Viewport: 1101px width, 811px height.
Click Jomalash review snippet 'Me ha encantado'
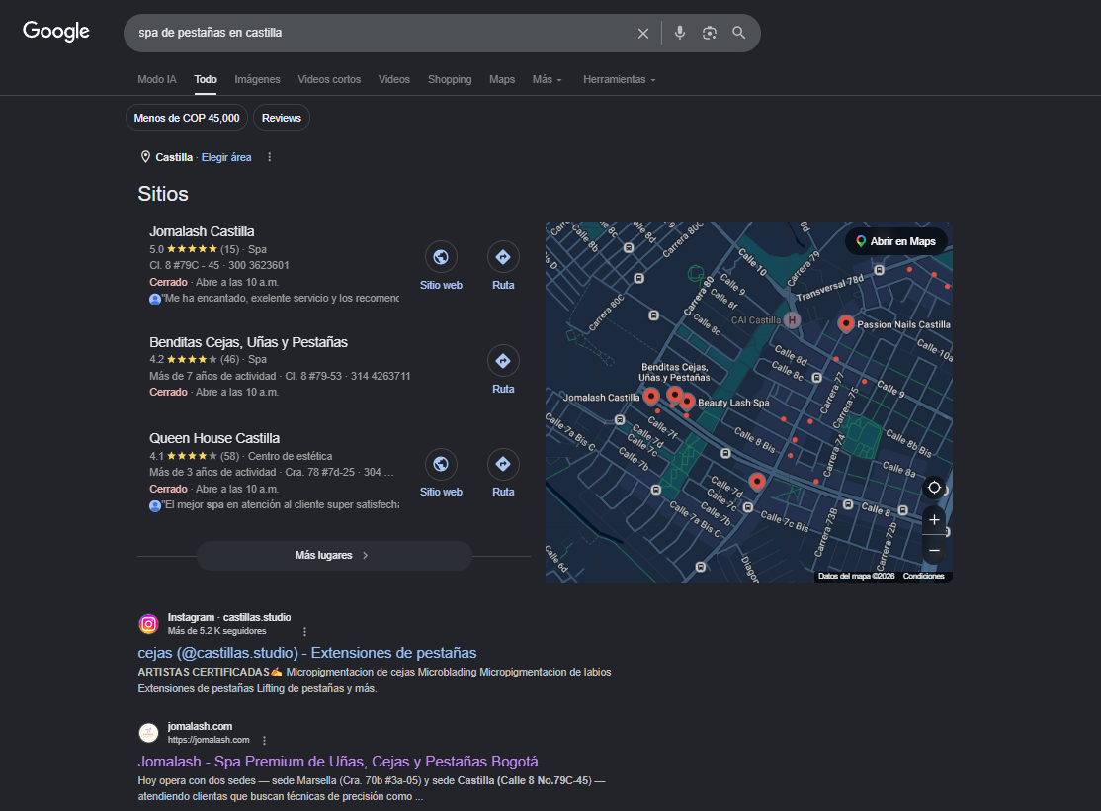[x=281, y=299]
